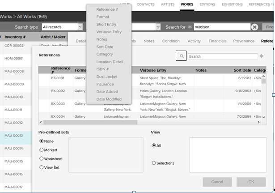The width and height of the screenshot is (275, 193).
Task: Click the Cancel button in References dialog
Action: [217, 182]
